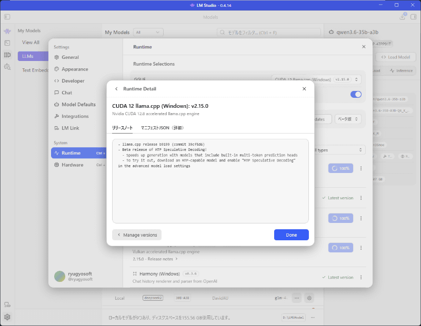
Task: Click the Done button
Action: coord(292,235)
